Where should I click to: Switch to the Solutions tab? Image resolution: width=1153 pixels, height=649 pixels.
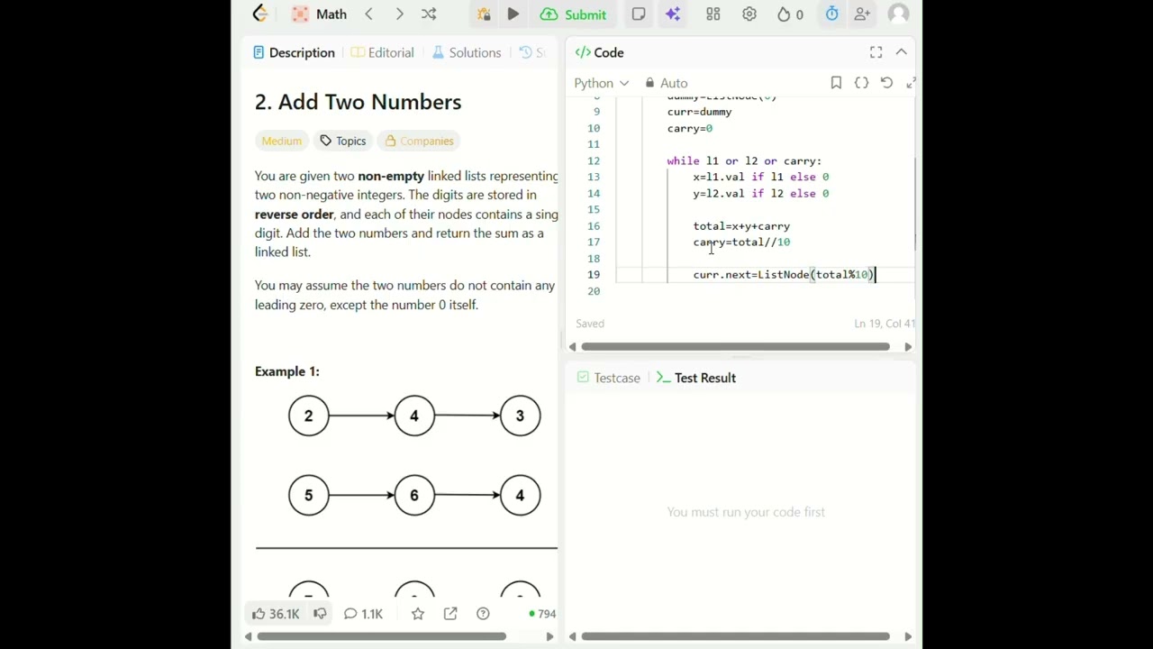click(466, 52)
